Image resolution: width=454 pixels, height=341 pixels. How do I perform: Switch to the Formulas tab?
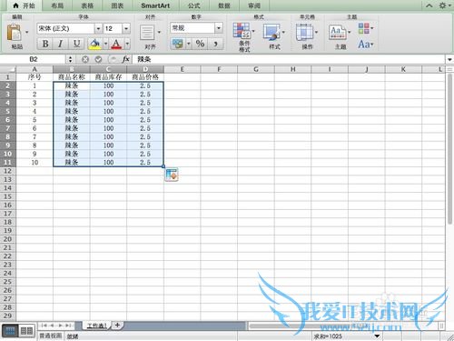point(193,5)
